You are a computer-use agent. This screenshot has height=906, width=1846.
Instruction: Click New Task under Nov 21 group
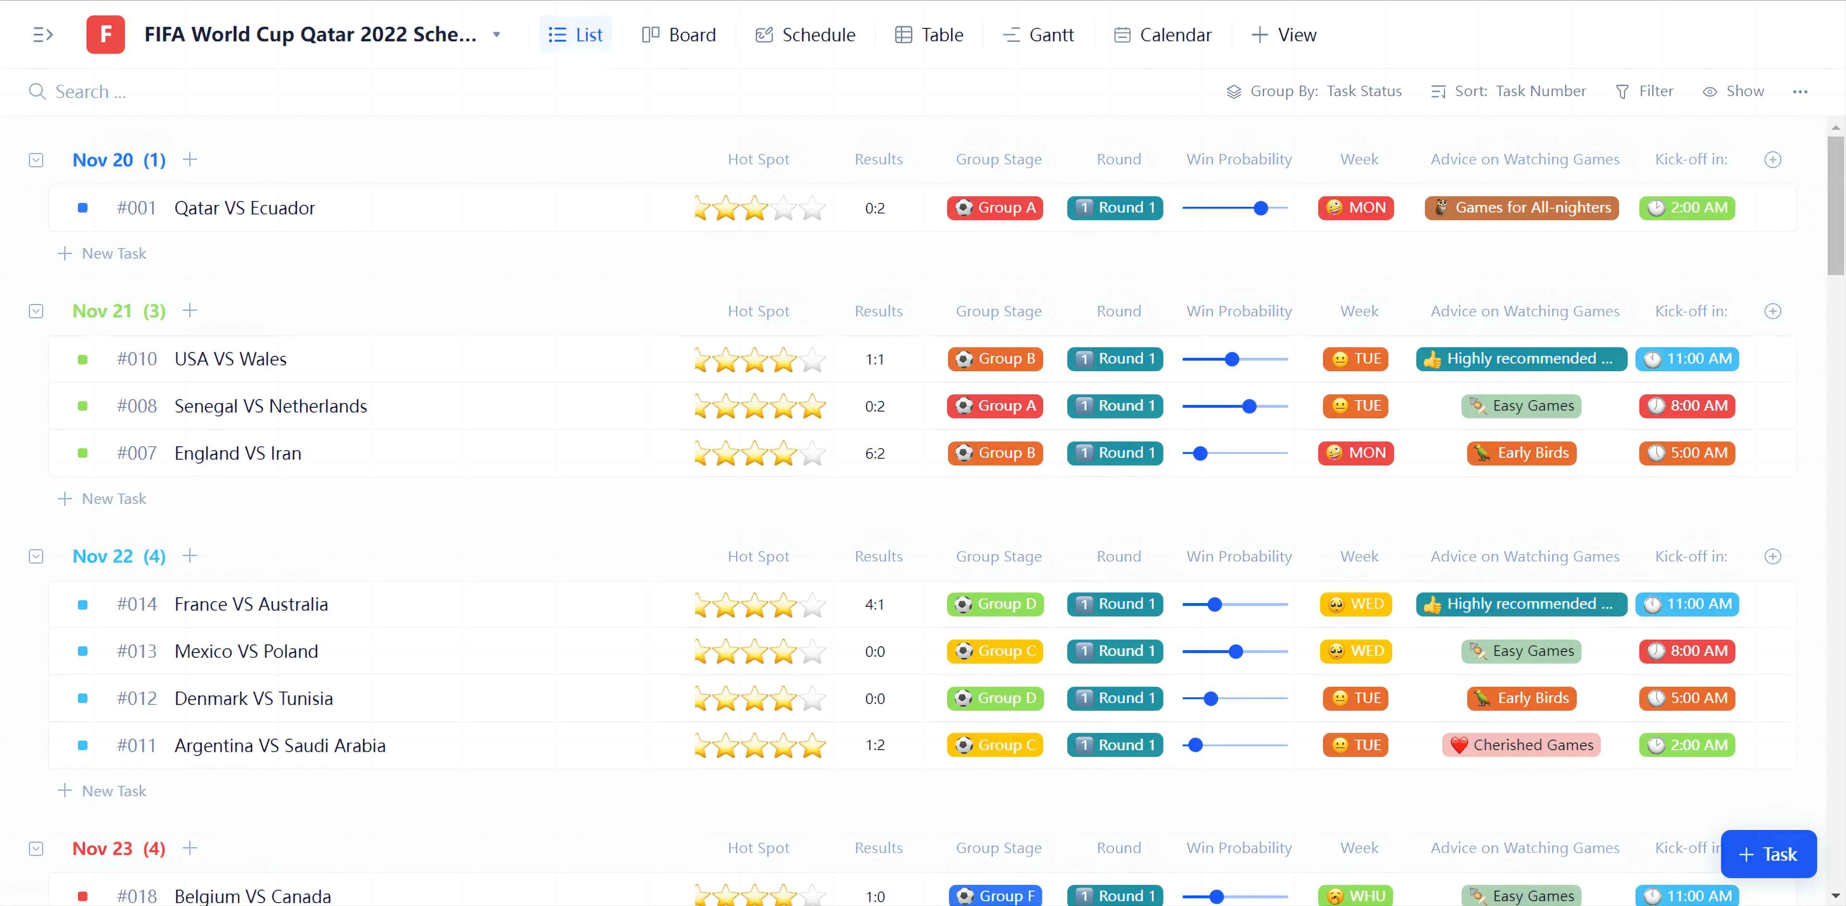[x=102, y=499]
